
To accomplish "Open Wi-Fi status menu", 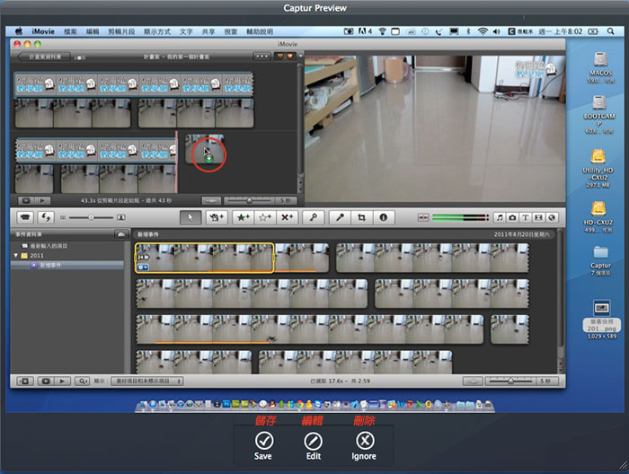I will point(483,31).
